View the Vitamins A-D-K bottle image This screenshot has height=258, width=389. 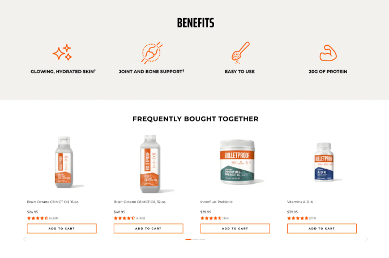tap(324, 162)
